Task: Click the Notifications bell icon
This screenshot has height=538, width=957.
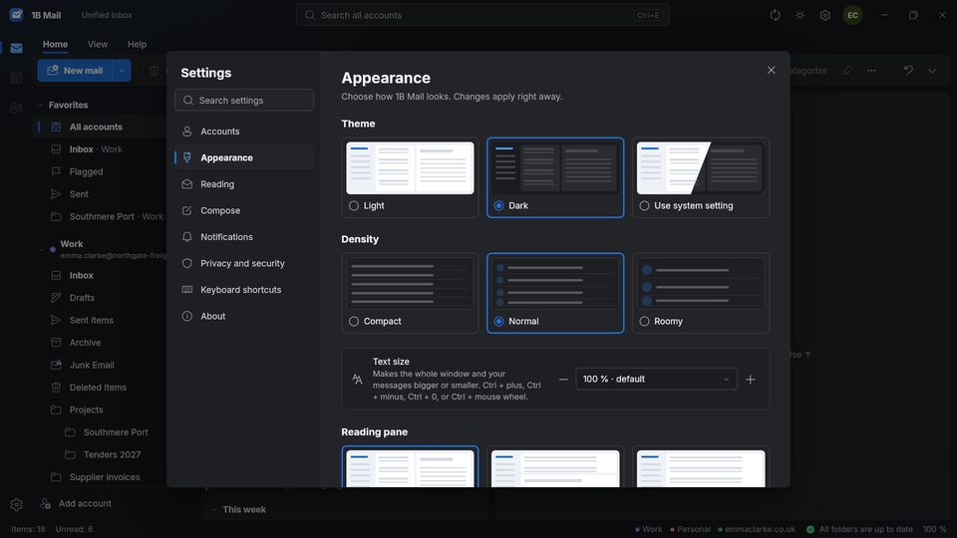Action: pos(186,237)
